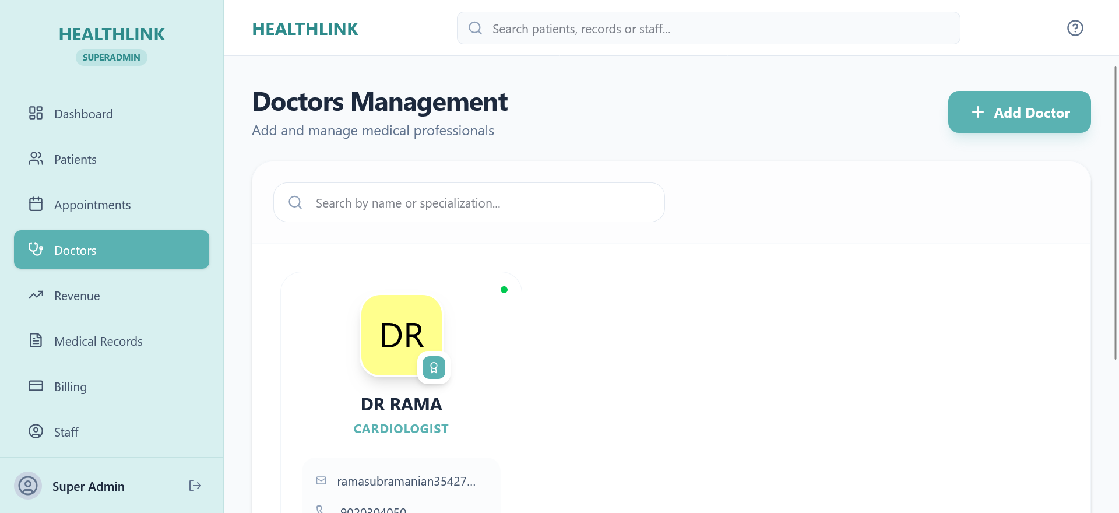Click the HEALTHLINK logo in the header
The height and width of the screenshot is (513, 1119).
pos(305,29)
